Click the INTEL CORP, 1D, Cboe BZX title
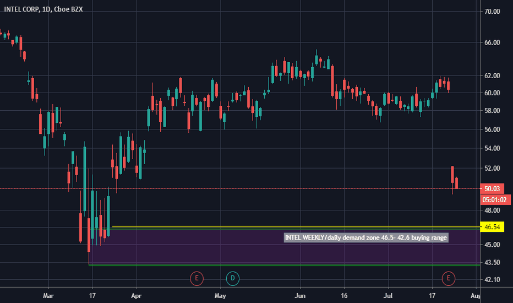 (x=43, y=9)
